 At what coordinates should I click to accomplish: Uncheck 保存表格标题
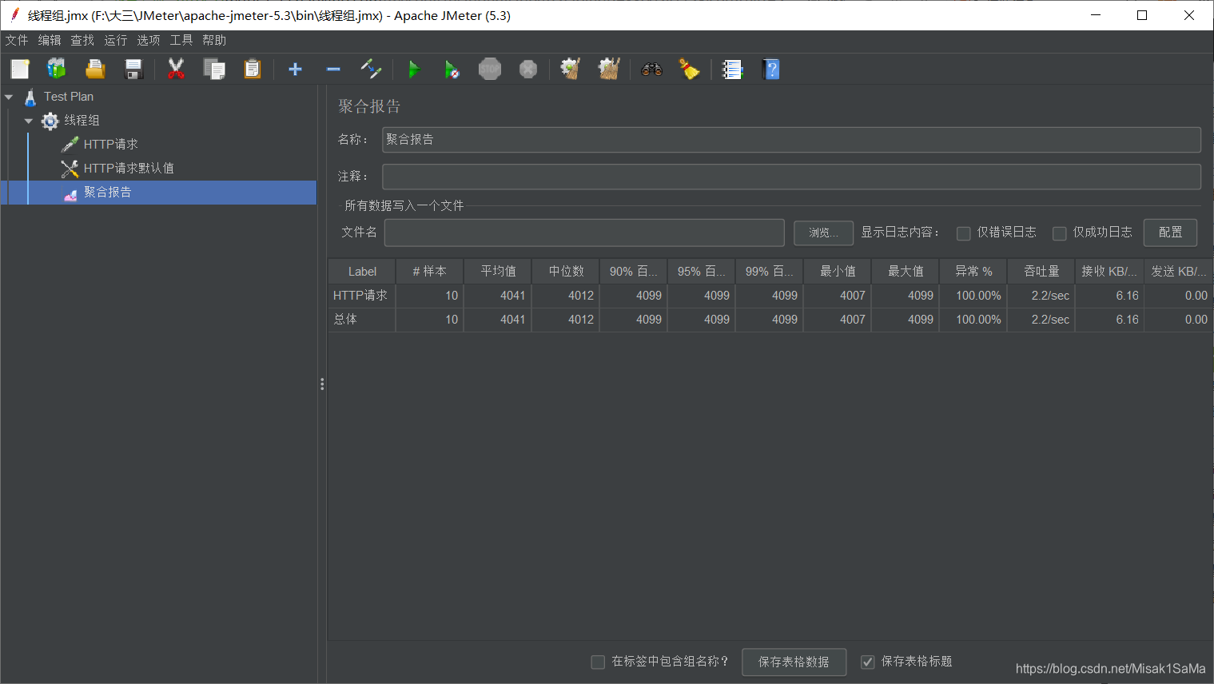(x=867, y=662)
